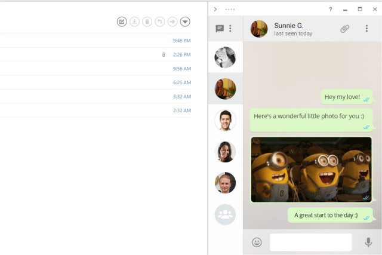Open the contacts list menu three dots
Viewport: 382px width, 255px height.
[230, 29]
